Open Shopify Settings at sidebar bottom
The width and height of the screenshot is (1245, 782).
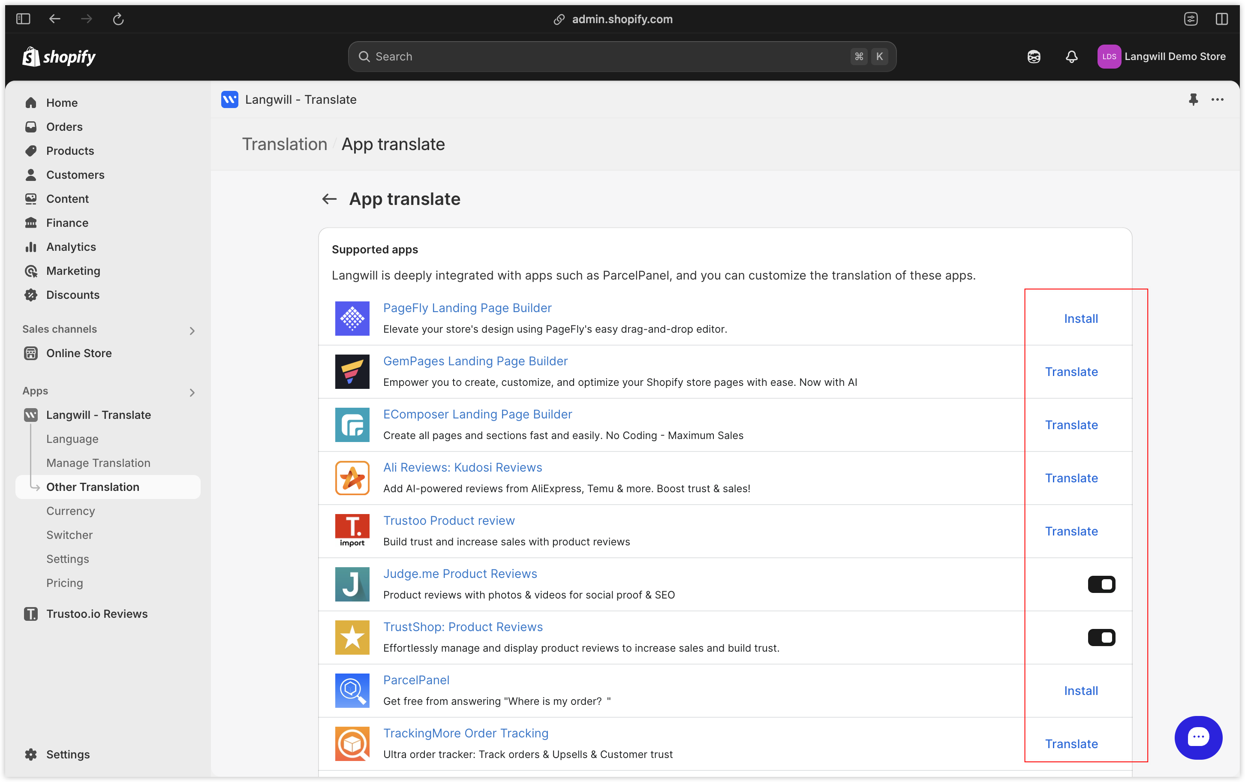(x=108, y=755)
